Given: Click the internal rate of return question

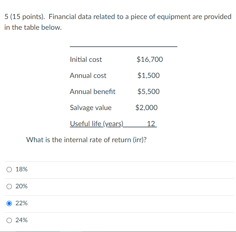Looking at the screenshot, I should click(x=86, y=139).
